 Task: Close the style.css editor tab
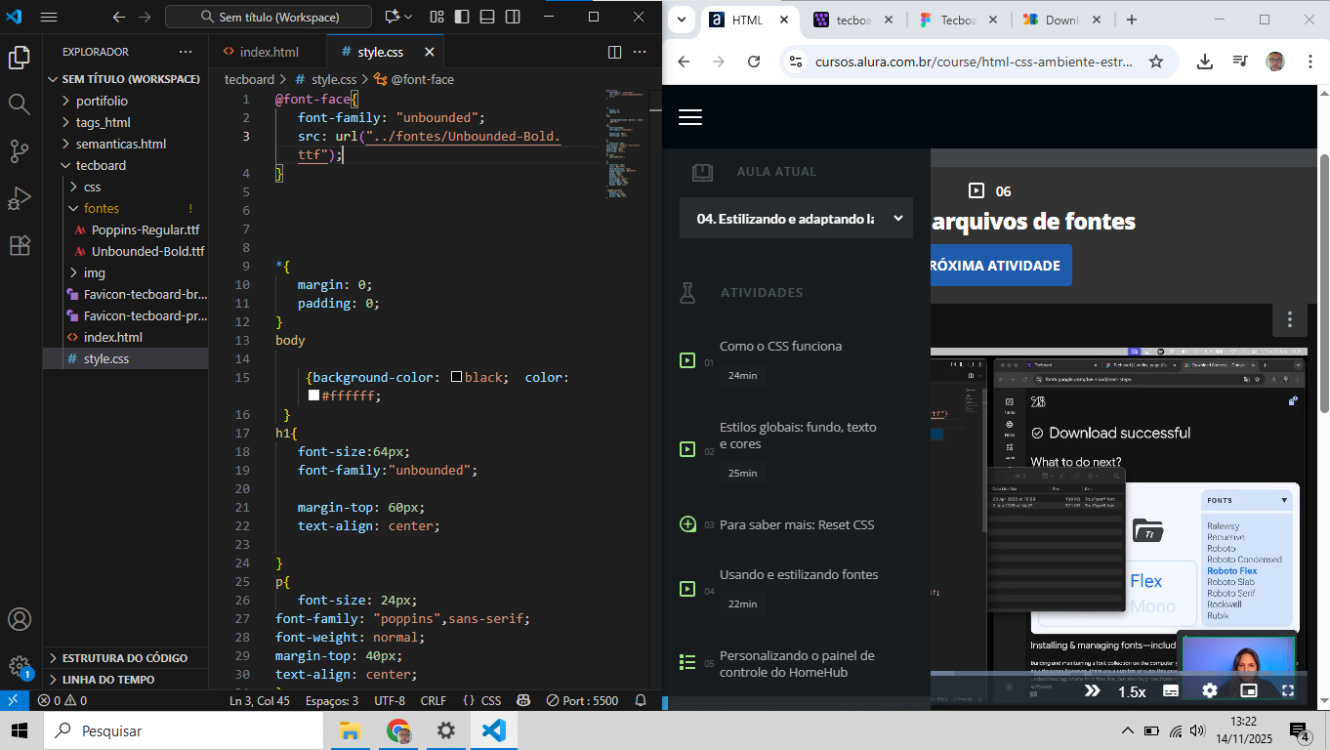coord(428,52)
